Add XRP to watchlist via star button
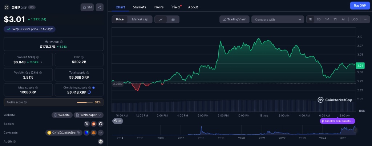372x146 pixels. (x=87, y=7)
